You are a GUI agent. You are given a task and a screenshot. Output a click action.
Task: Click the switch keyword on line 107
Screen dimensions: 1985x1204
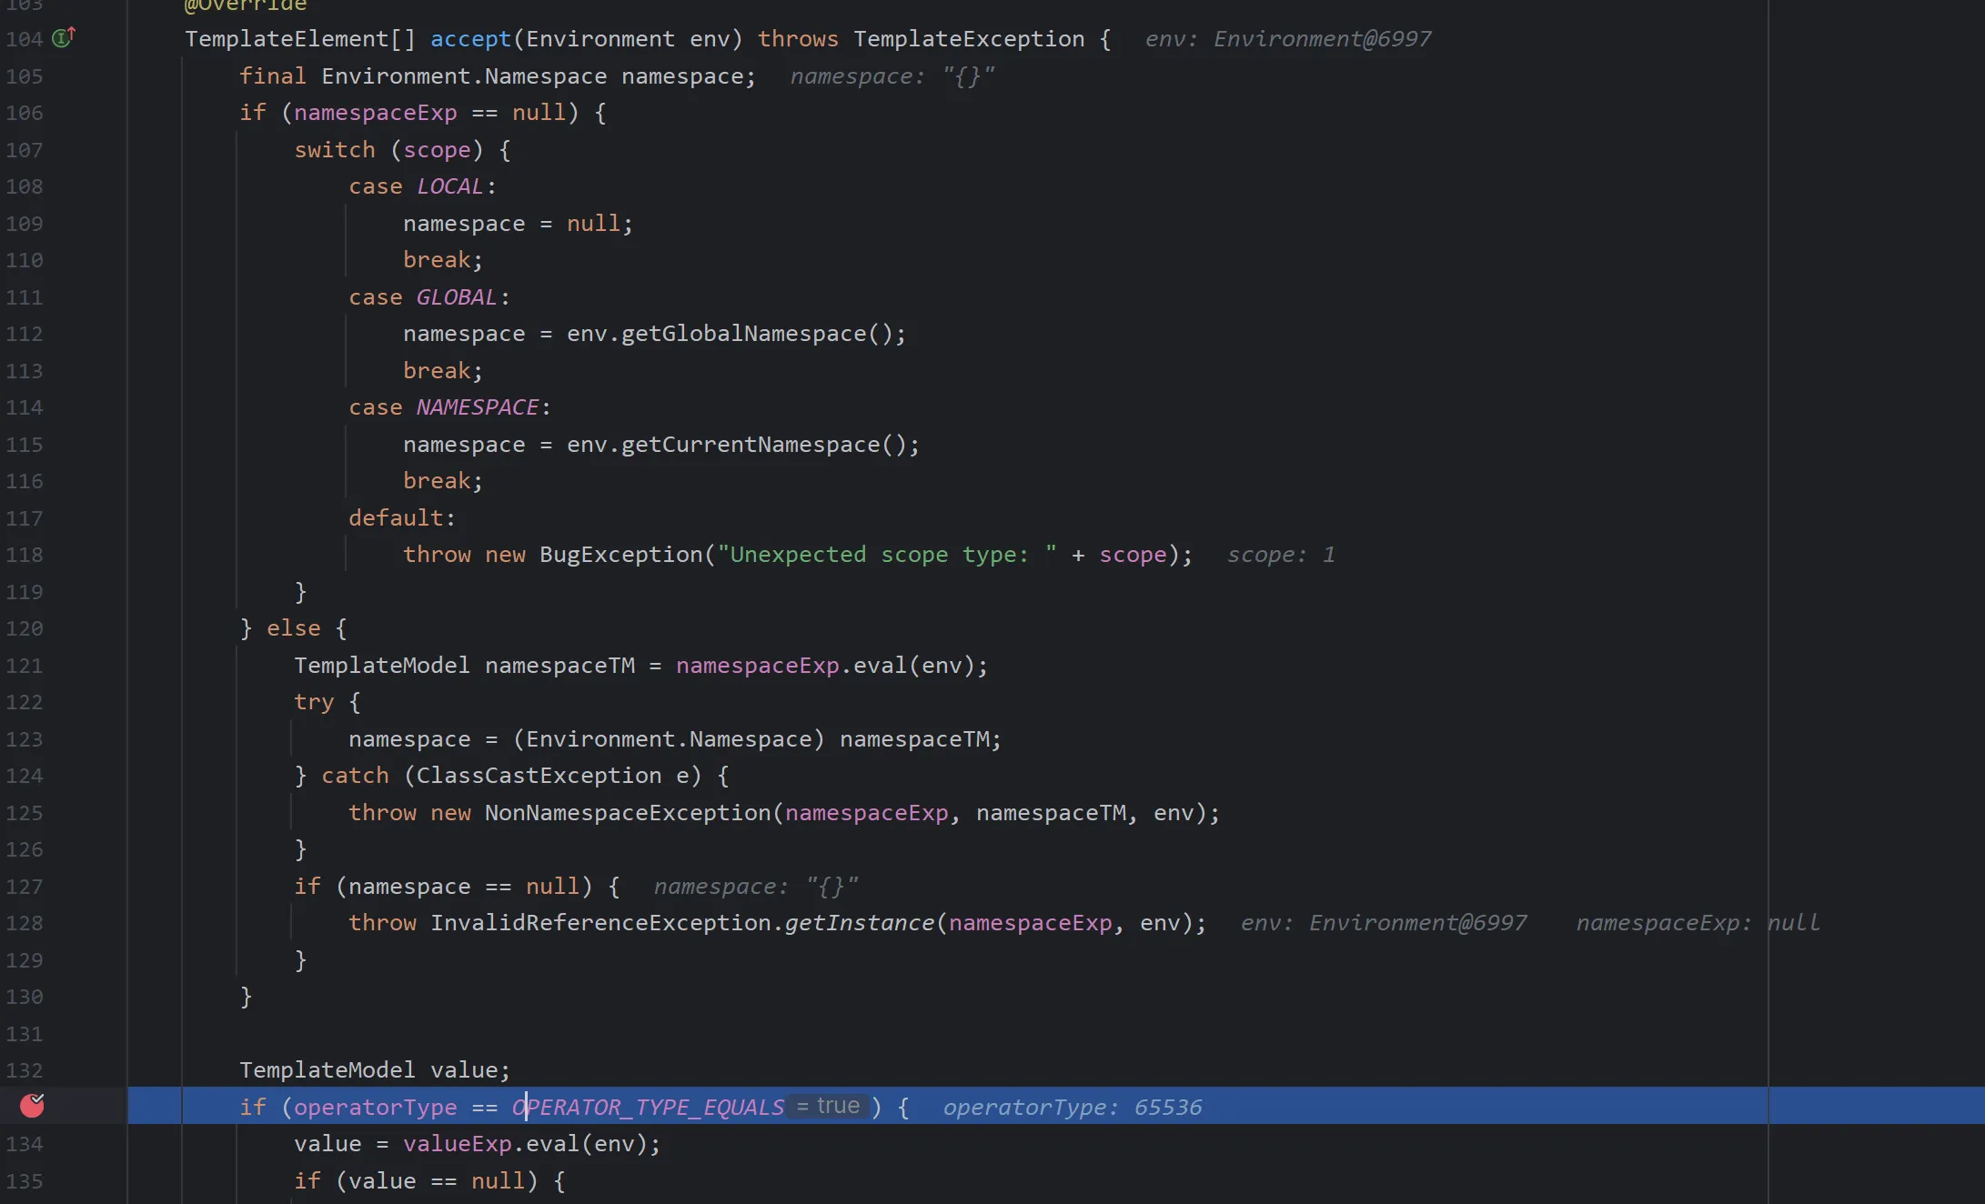pos(334,150)
